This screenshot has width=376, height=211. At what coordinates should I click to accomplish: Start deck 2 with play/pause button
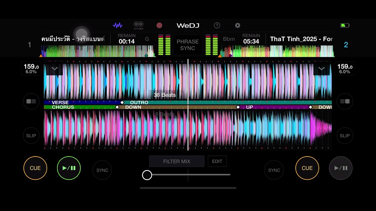coord(341,168)
